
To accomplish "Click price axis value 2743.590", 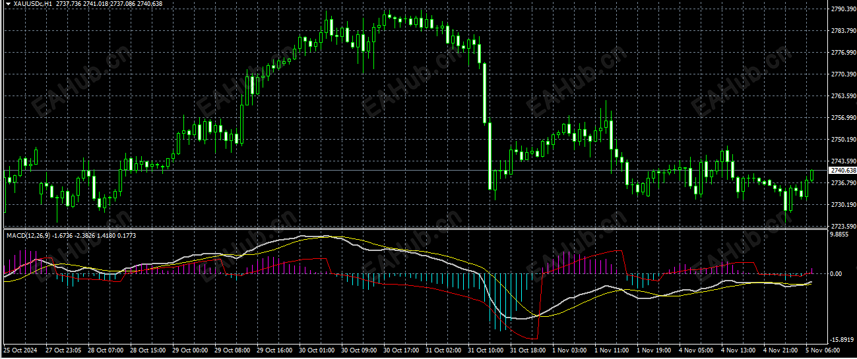I will coord(843,161).
